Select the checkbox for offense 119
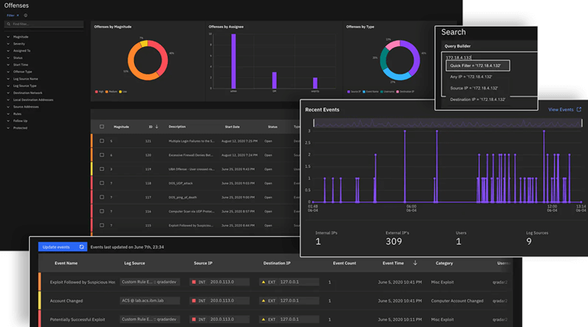Viewport: 588px width, 327px height. (101, 169)
